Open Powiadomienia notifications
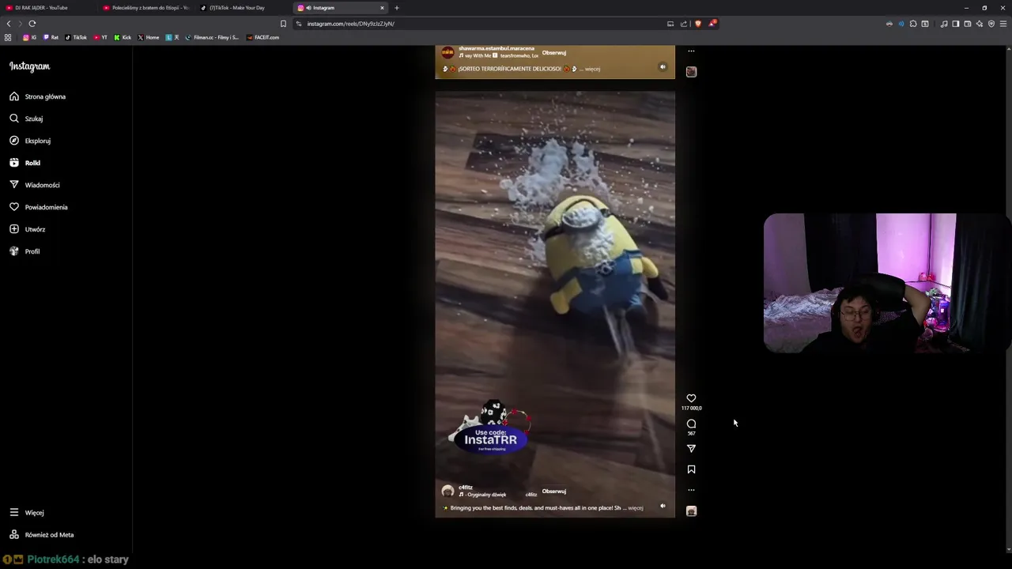This screenshot has height=569, width=1012. (x=39, y=207)
